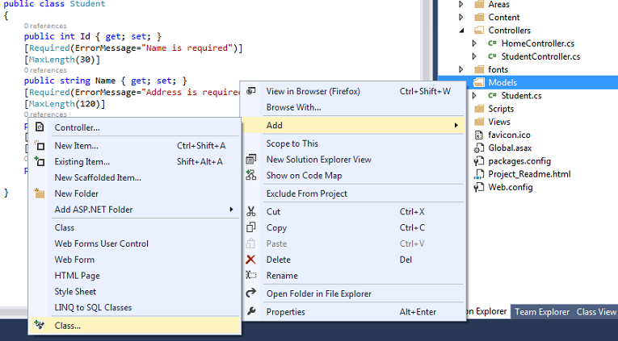Click the Copy icon in context menu
Image resolution: width=618 pixels, height=341 pixels.
click(250, 227)
